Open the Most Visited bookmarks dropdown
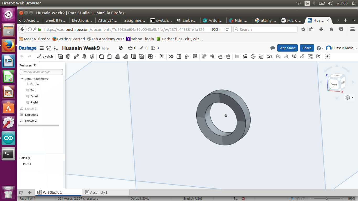The width and height of the screenshot is (358, 201). point(34,39)
